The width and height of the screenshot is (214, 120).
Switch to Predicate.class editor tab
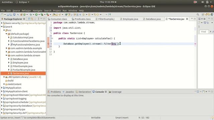tap(81, 19)
